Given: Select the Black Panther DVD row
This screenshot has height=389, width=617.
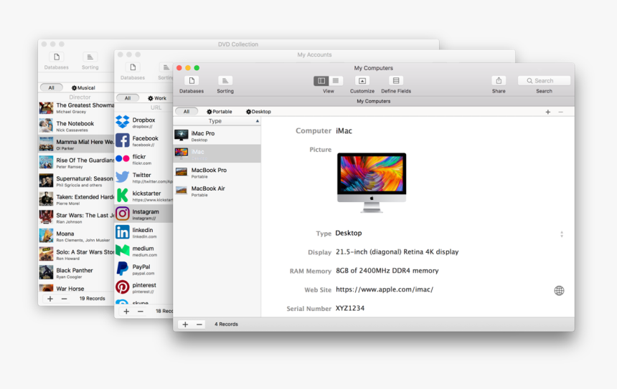Looking at the screenshot, I should coord(76,273).
